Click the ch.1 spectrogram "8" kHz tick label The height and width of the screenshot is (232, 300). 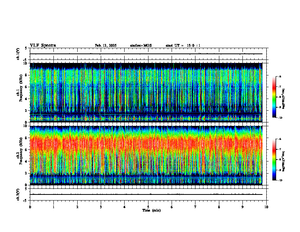point(26,75)
